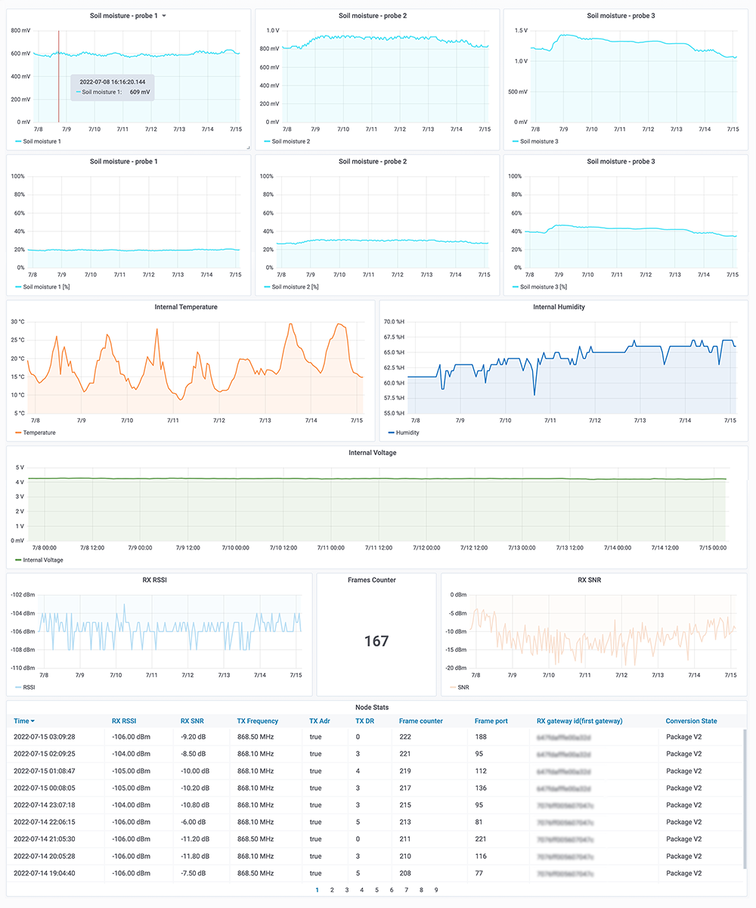Click the Frame counter cell showing 222

pyautogui.click(x=429, y=738)
